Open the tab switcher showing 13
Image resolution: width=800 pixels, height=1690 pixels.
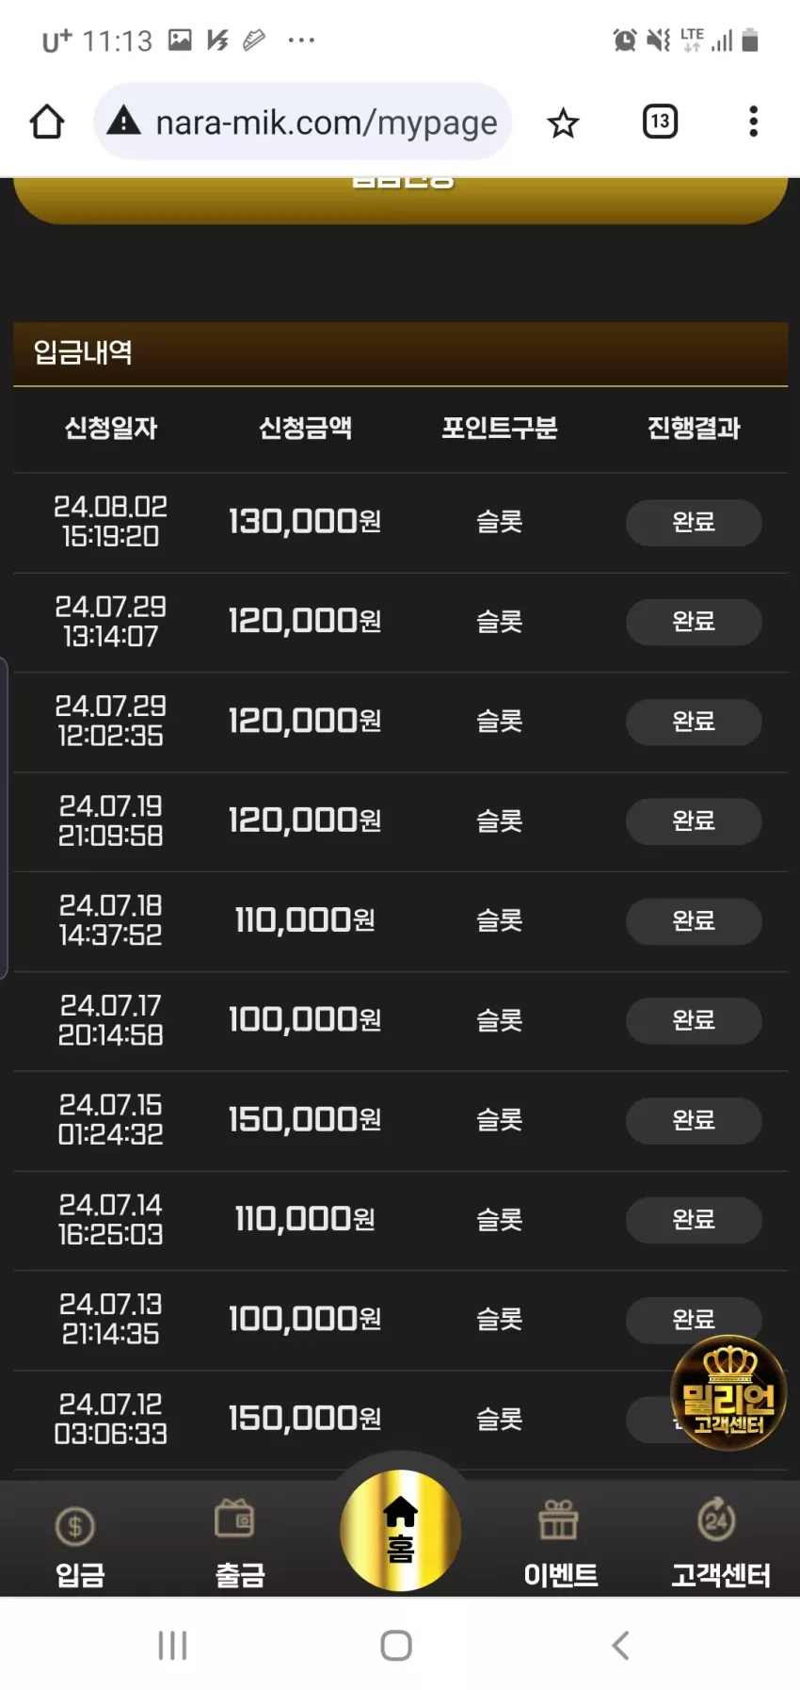660,122
